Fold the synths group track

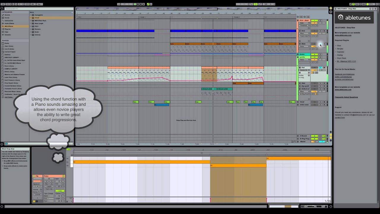(x=298, y=57)
